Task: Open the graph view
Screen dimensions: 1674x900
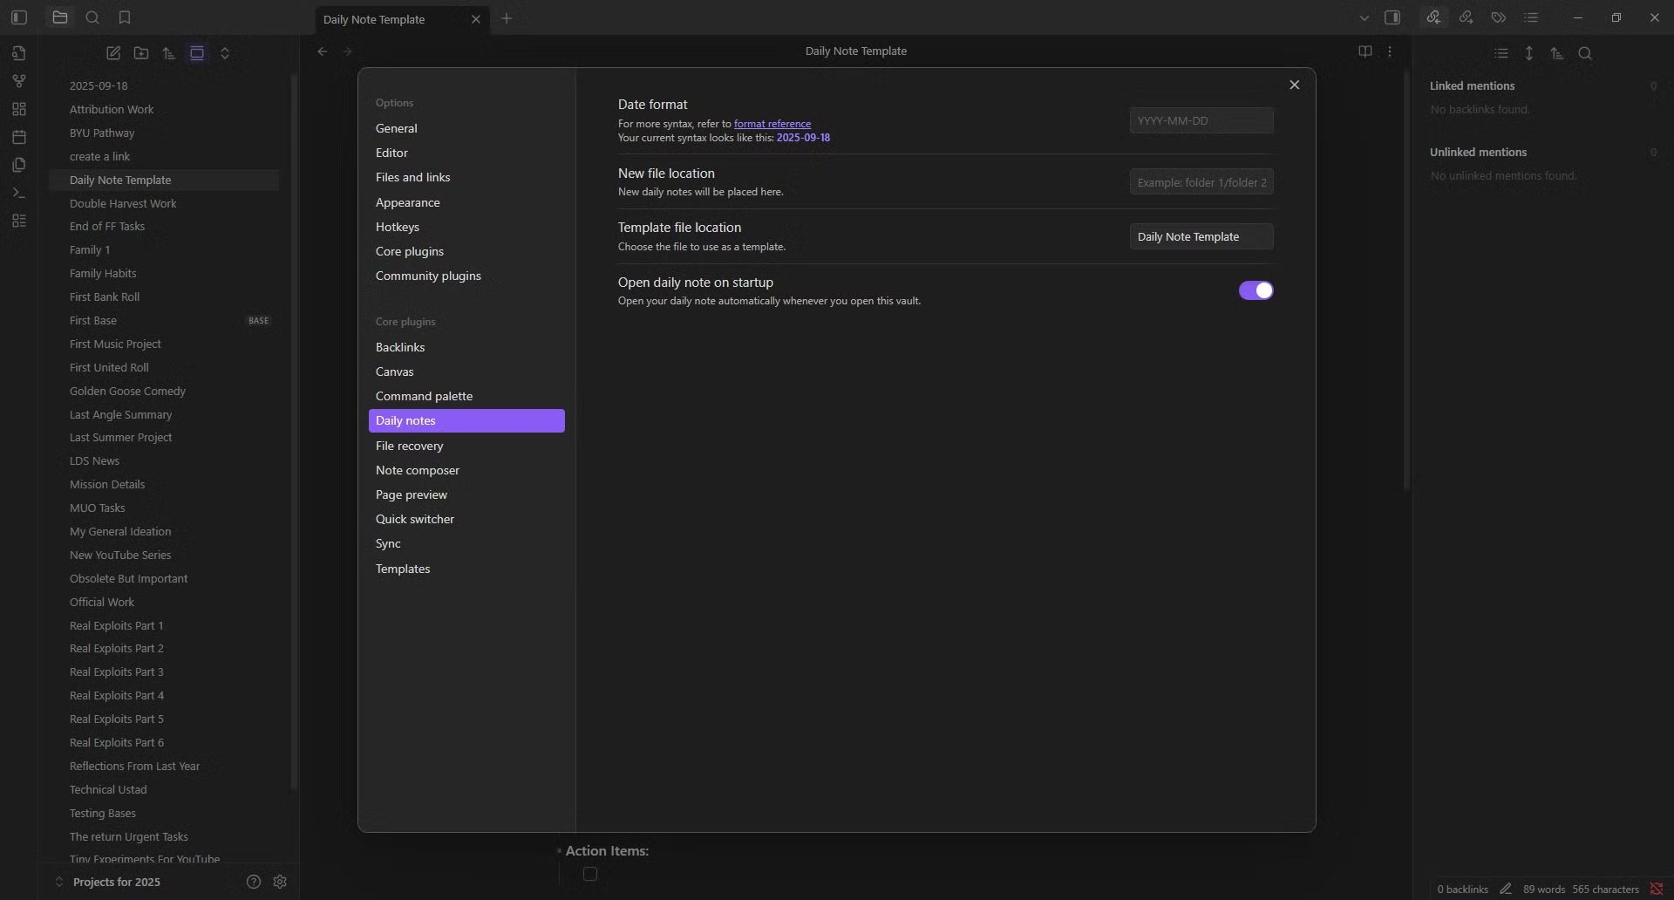Action: coord(19,81)
